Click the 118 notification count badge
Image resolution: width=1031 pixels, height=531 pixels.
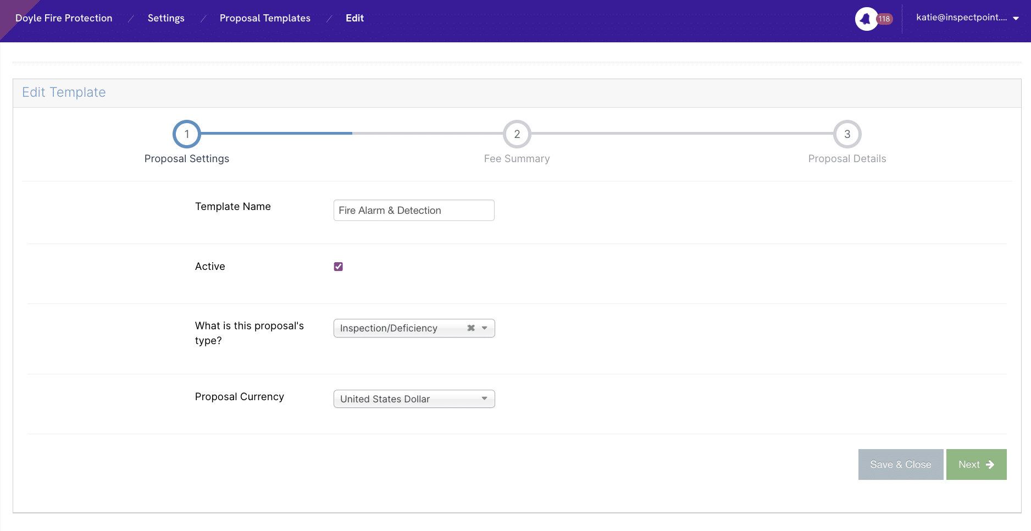(884, 19)
